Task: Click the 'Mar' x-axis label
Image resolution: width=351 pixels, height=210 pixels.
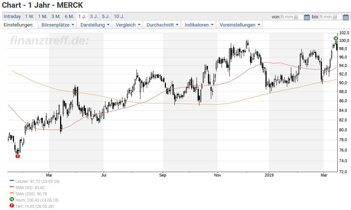Action: click(x=324, y=175)
